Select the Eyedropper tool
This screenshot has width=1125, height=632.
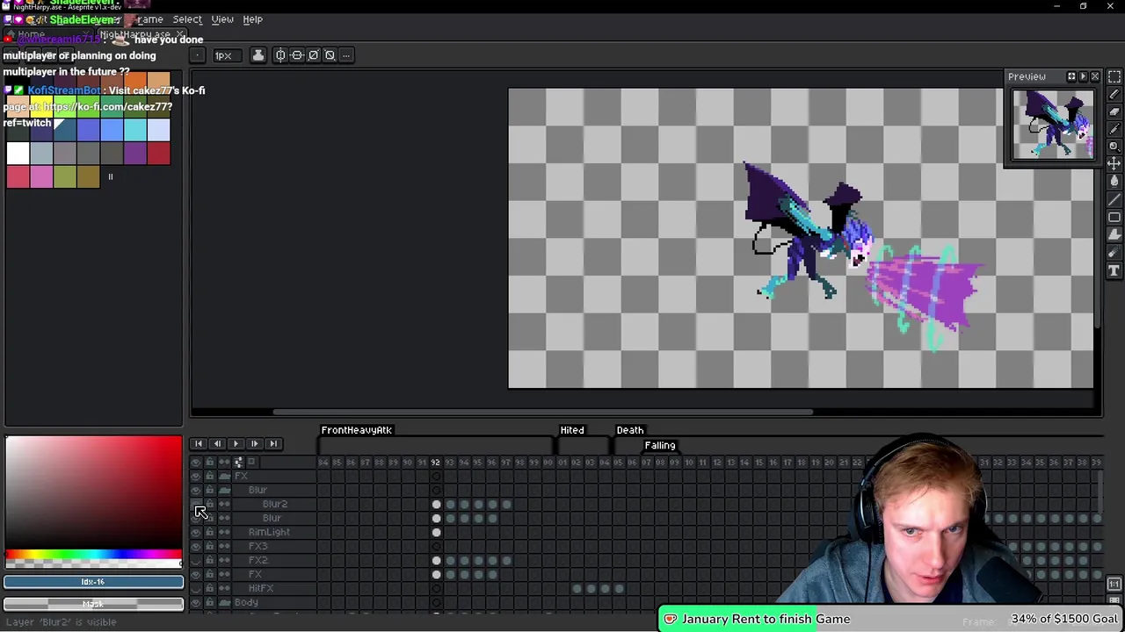1114,129
